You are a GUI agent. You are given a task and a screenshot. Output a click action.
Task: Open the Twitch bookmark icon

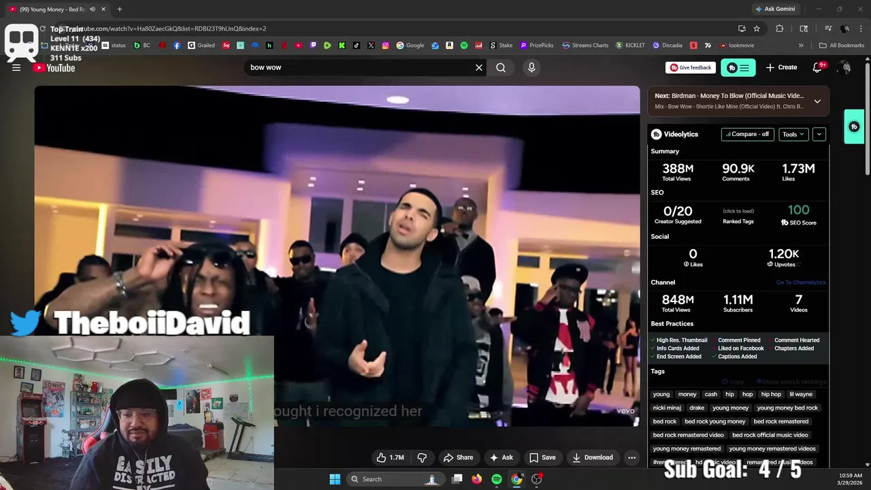point(313,46)
